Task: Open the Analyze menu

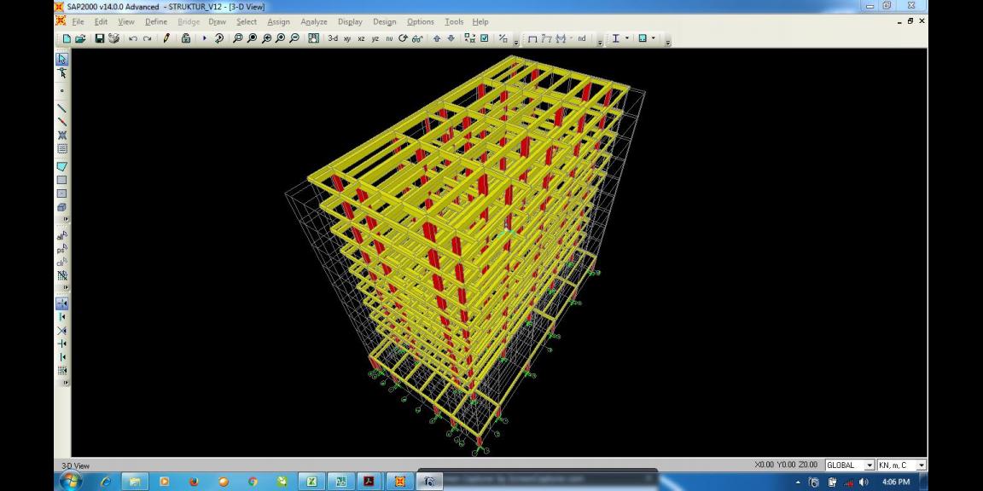Action: point(313,21)
